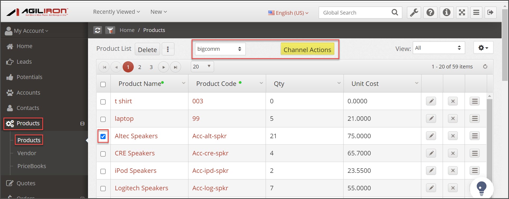509x199 pixels.
Task: Collapse the Products sidebar section
Action: pyautogui.click(x=82, y=123)
